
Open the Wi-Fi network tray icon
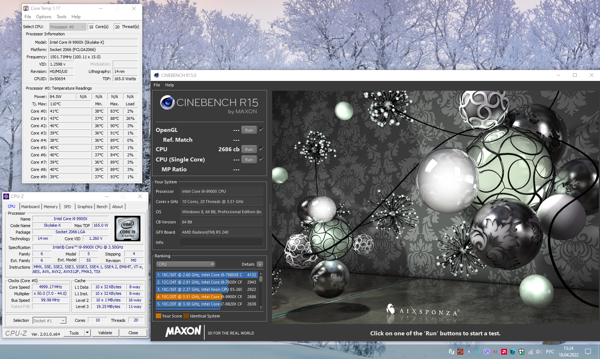[530, 352]
